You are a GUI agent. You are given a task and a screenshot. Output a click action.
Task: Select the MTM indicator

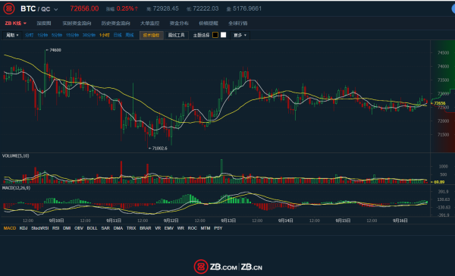point(206,228)
